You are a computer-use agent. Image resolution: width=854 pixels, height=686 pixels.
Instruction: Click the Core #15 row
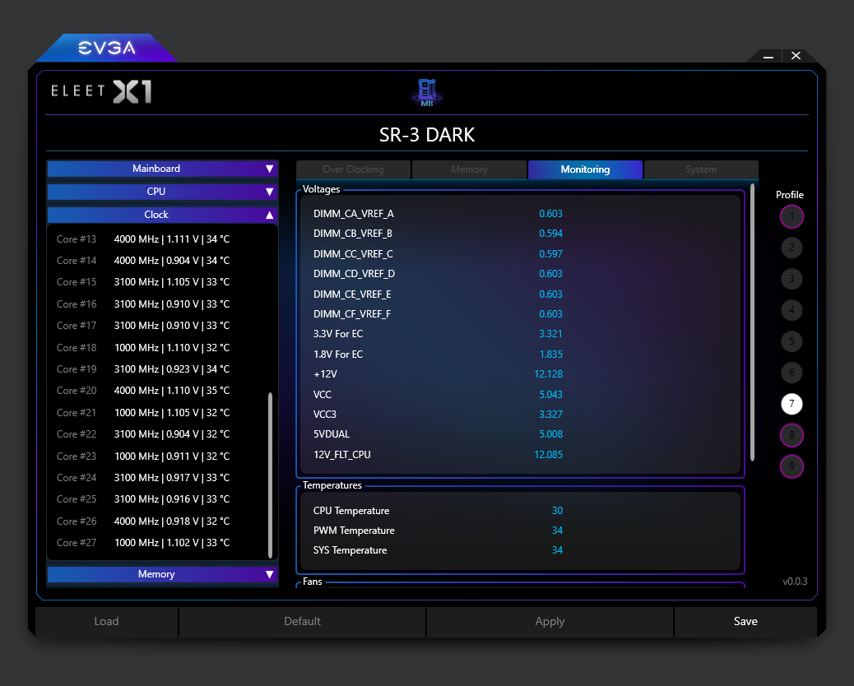(143, 282)
